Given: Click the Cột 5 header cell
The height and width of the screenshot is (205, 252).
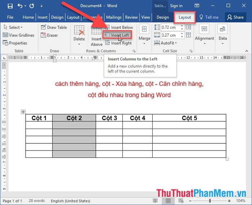Looking at the screenshot, I should 189,118.
